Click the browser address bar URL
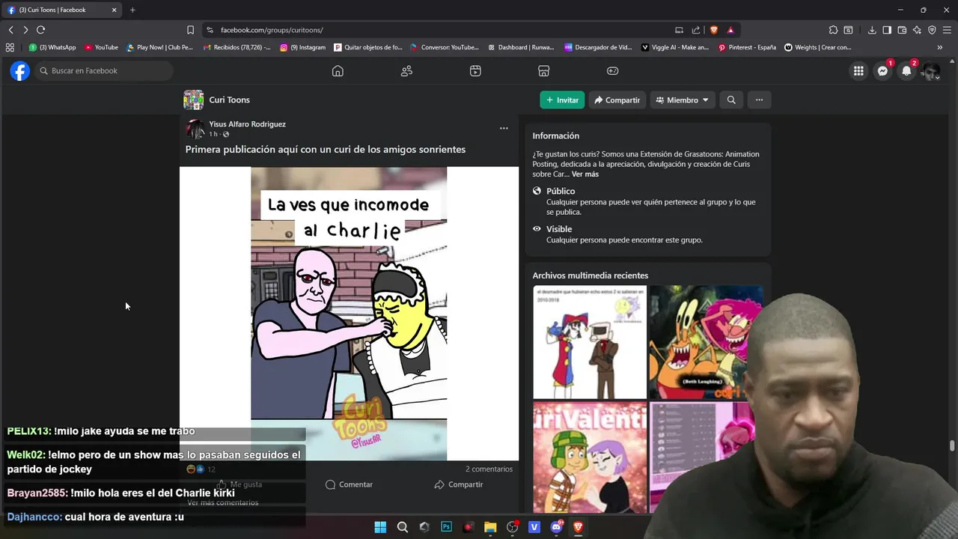 (x=272, y=30)
